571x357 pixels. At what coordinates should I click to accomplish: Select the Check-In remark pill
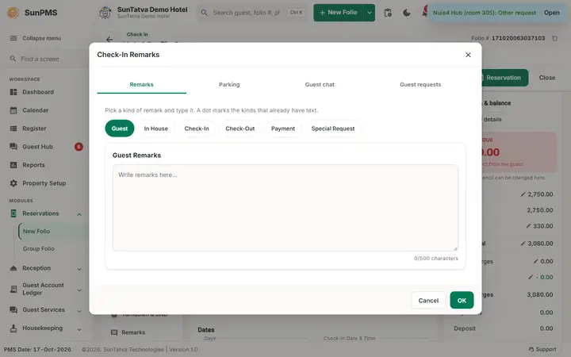(x=197, y=129)
